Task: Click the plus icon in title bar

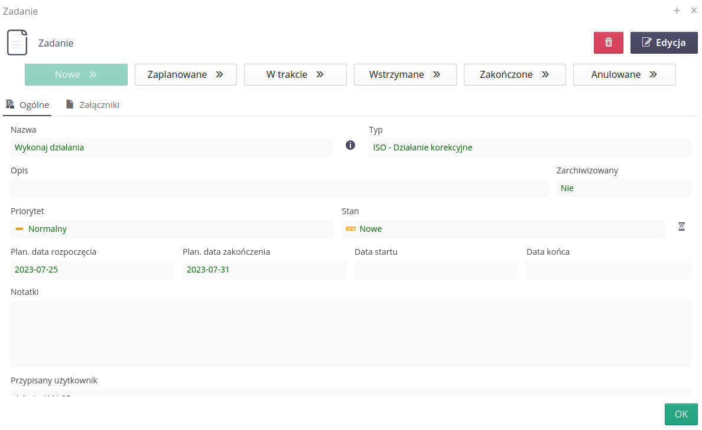Action: pos(677,11)
